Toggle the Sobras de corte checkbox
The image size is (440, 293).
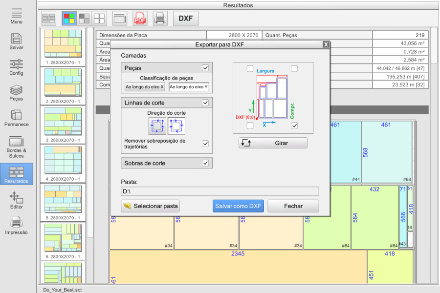point(205,163)
